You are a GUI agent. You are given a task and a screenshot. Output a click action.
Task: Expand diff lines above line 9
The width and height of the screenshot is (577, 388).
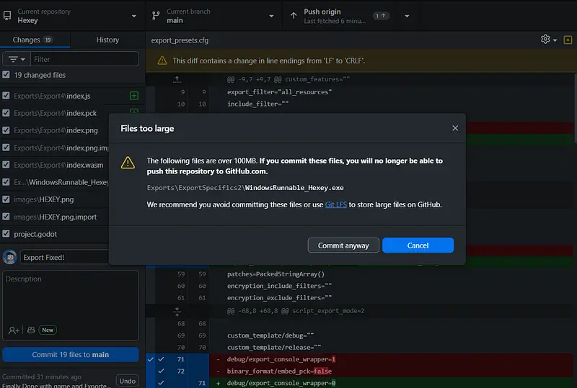pos(177,79)
